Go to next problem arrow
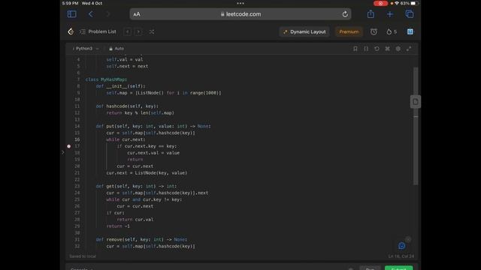 click(x=138, y=31)
